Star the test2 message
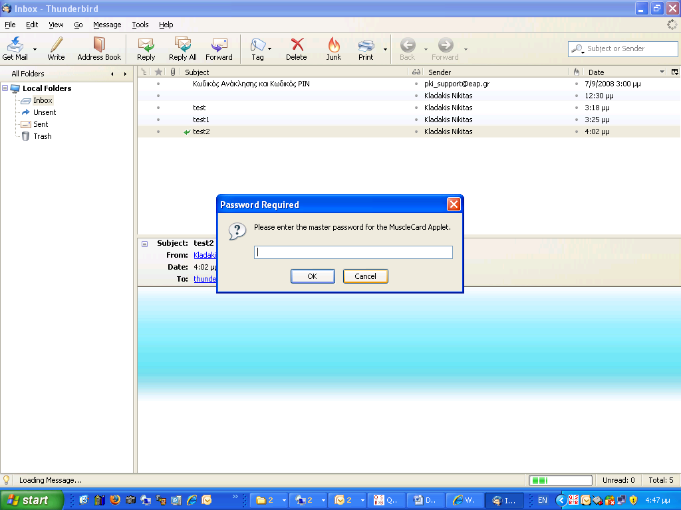This screenshot has height=510, width=681. (x=158, y=131)
